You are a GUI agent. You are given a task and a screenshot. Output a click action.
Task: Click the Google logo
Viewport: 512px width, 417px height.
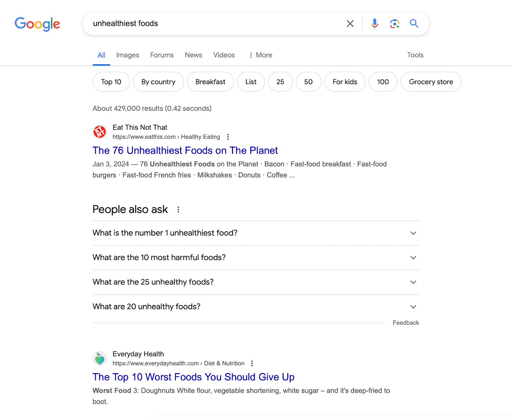[x=37, y=24]
